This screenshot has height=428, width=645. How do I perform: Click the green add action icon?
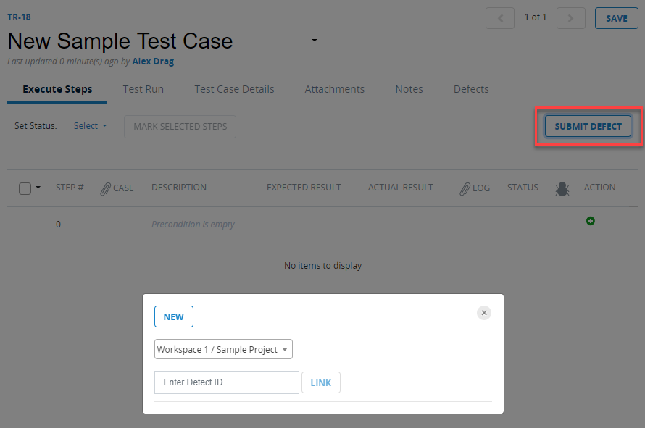tap(591, 221)
